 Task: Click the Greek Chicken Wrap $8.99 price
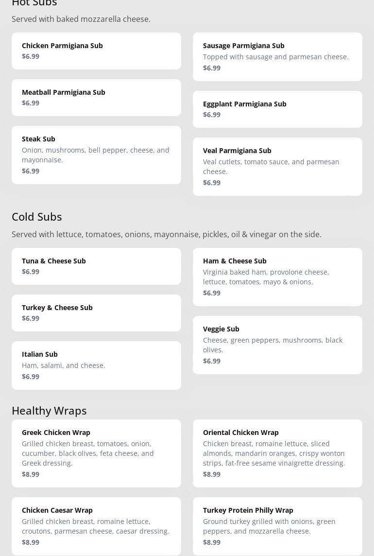[31, 474]
